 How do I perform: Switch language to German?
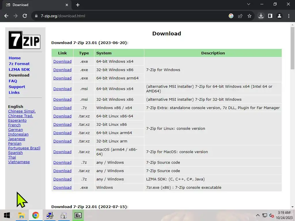(16, 130)
